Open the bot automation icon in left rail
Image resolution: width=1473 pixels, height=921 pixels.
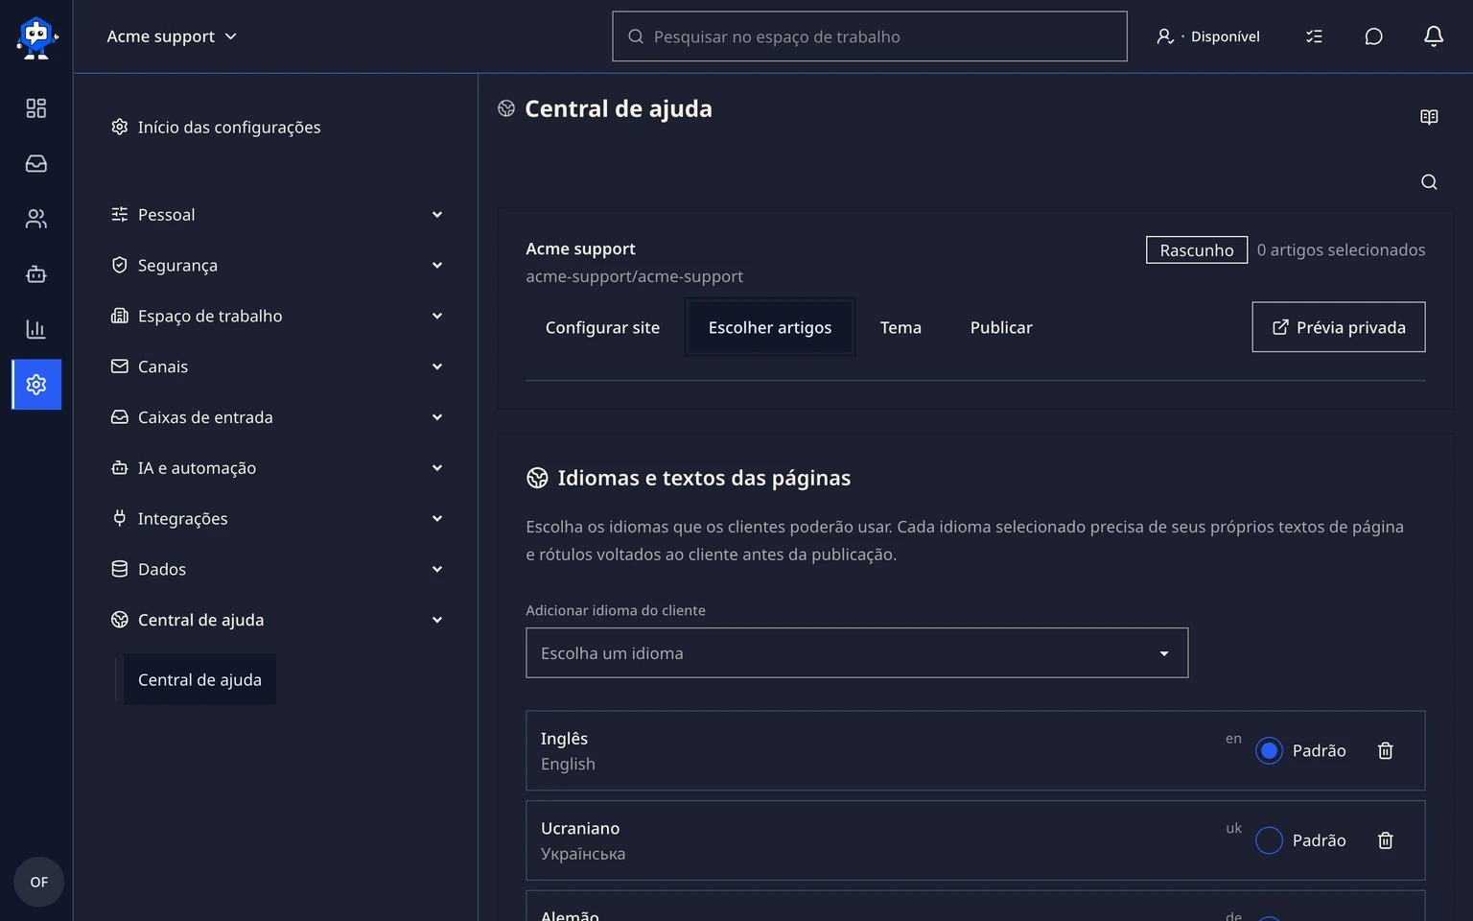point(36,274)
